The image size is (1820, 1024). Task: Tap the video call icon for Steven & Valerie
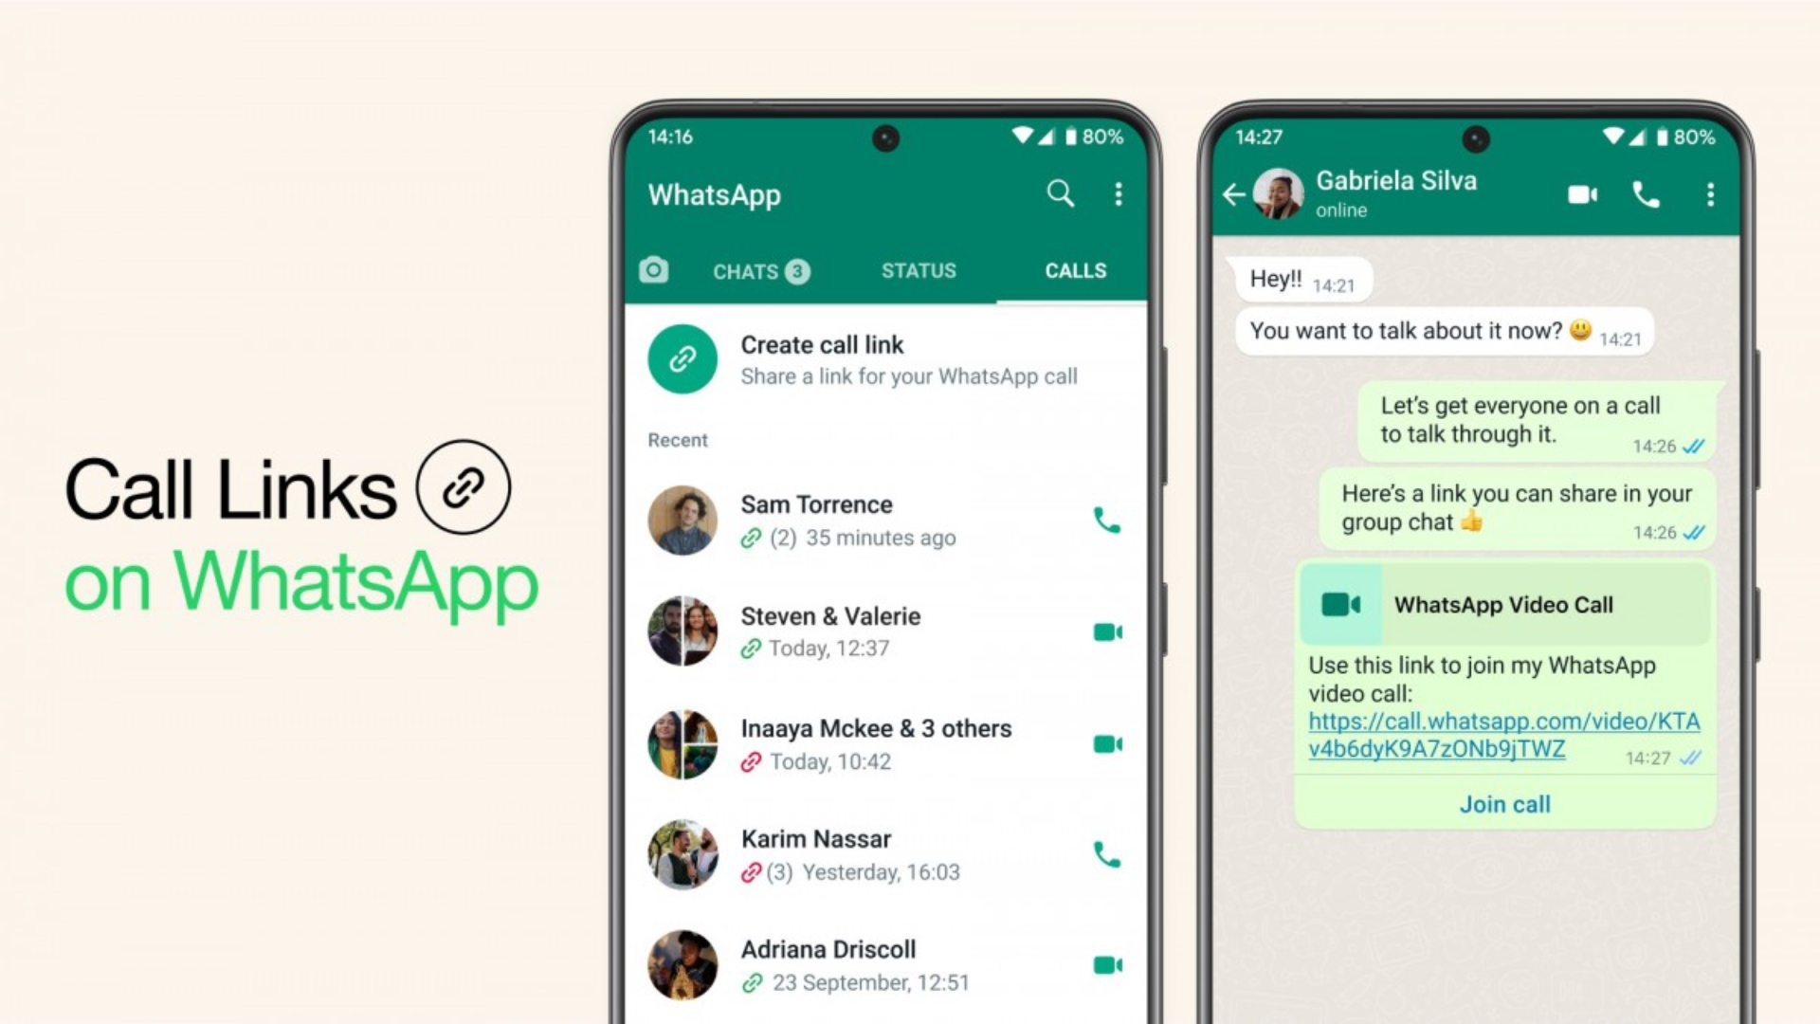1107,631
